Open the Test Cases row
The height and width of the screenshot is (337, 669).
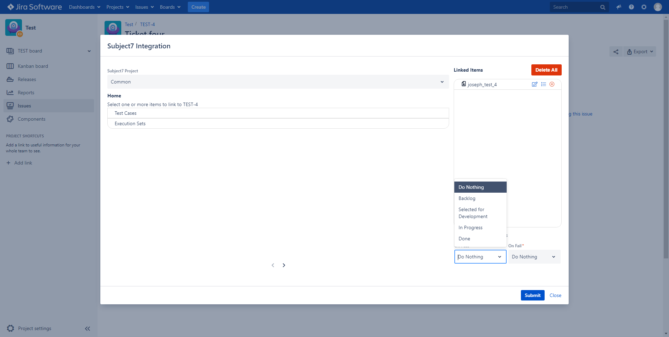(278, 113)
